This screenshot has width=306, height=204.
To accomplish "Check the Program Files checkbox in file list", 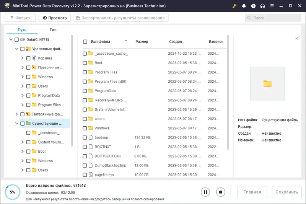I will point(85,72).
